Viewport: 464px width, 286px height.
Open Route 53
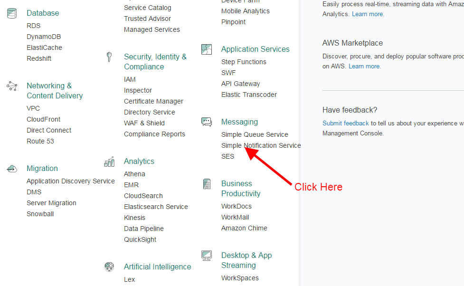[x=40, y=141]
